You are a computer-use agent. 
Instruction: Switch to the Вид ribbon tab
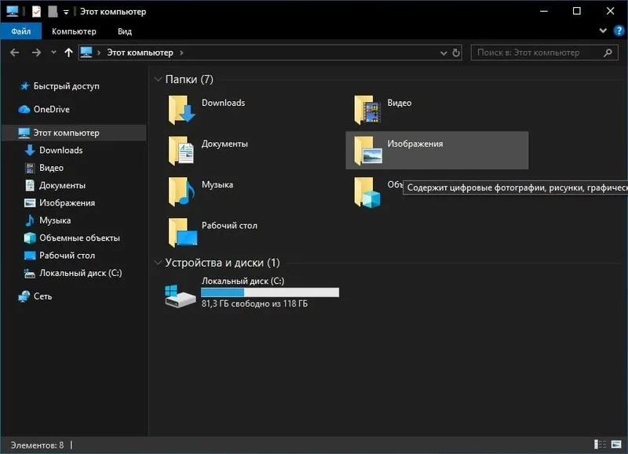pyautogui.click(x=125, y=31)
